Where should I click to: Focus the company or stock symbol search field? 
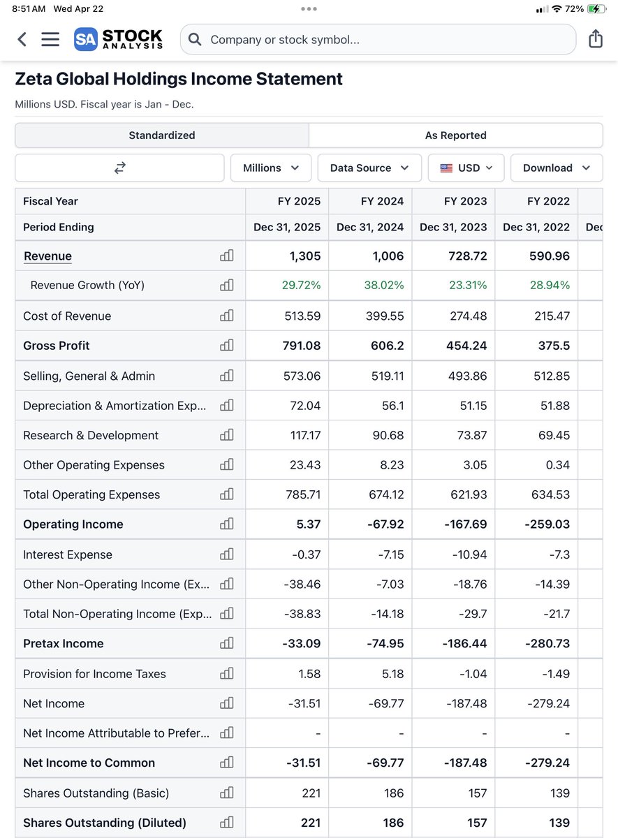378,40
